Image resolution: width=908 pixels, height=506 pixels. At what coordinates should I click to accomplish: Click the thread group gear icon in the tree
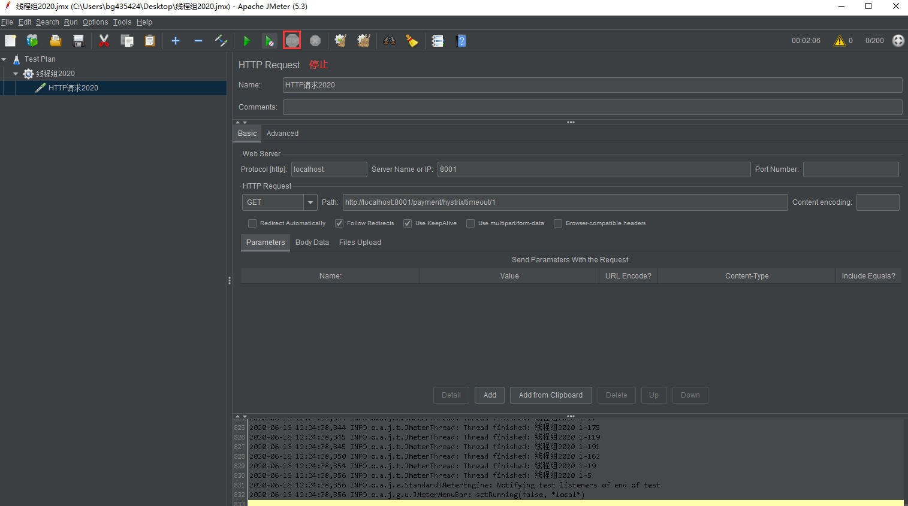pyautogui.click(x=28, y=74)
